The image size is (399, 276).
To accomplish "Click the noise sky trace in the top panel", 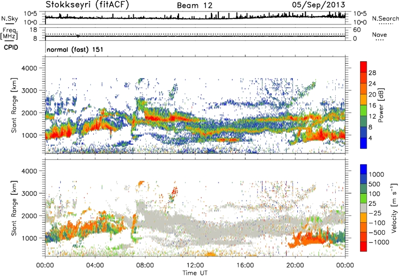I will tap(195, 17).
